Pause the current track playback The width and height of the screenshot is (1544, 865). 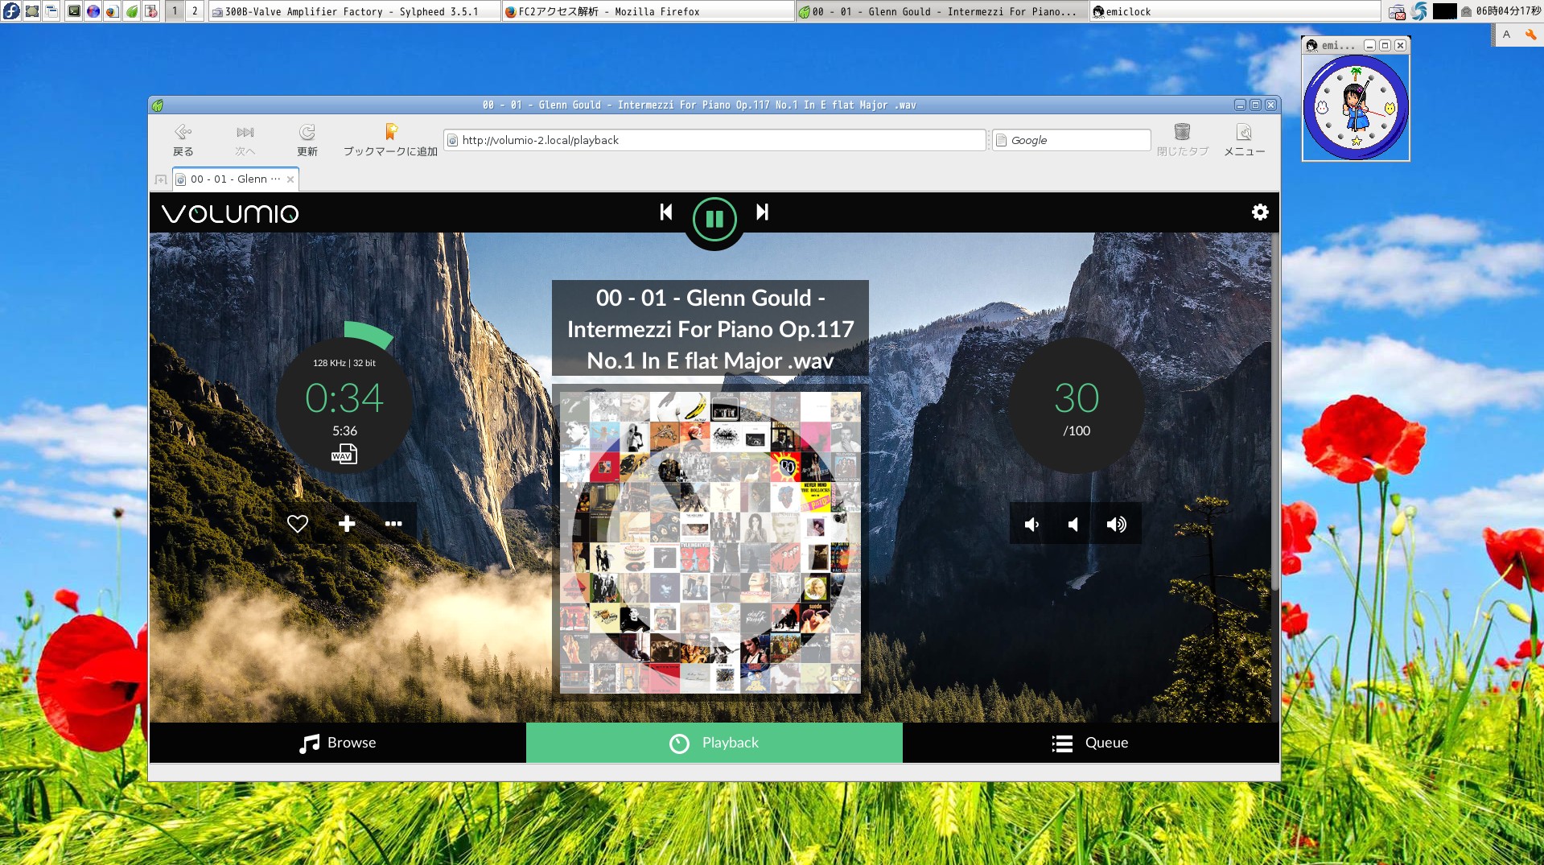[x=714, y=219]
